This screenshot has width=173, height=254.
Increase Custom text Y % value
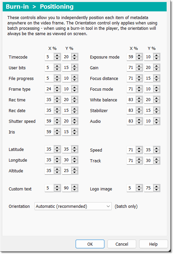coord(74,186)
